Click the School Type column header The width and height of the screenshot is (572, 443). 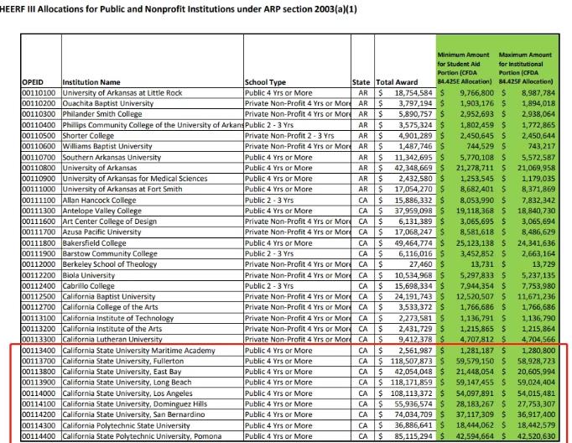click(x=268, y=82)
